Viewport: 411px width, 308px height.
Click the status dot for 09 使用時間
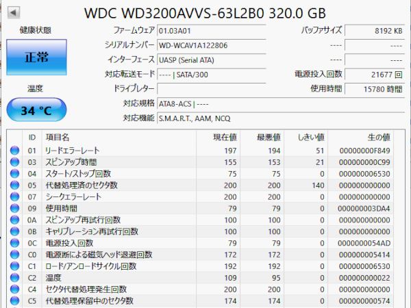pyautogui.click(x=14, y=208)
